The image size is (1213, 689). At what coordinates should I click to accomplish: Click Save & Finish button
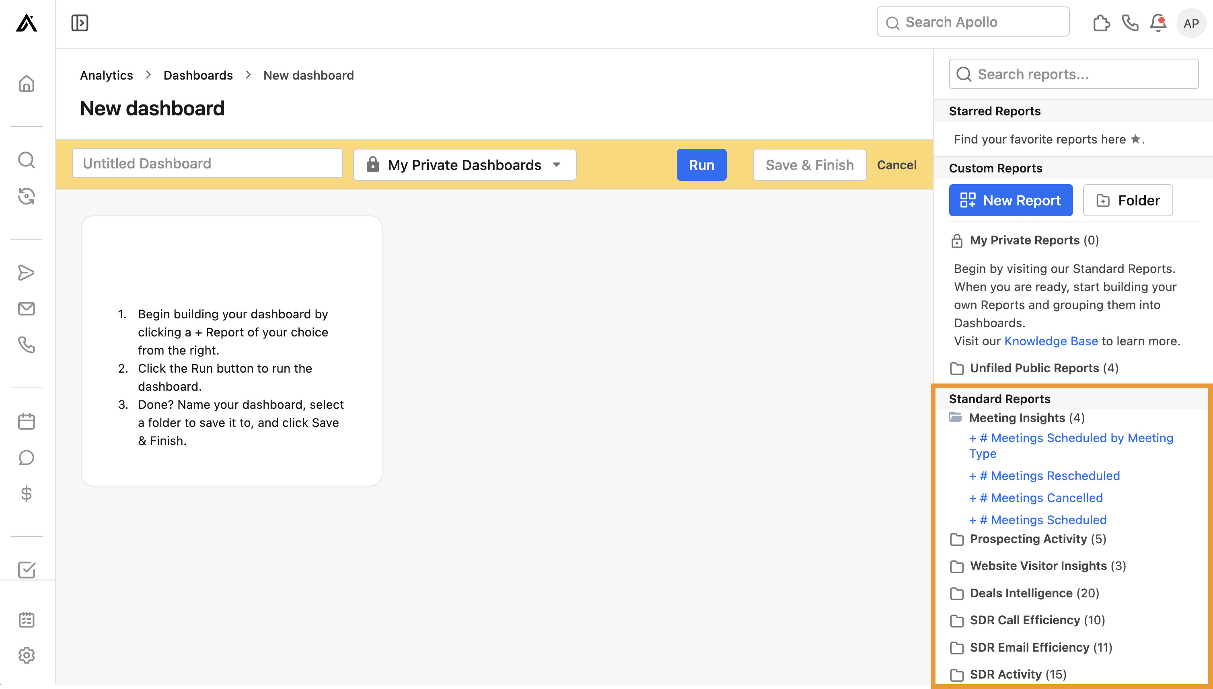[810, 165]
